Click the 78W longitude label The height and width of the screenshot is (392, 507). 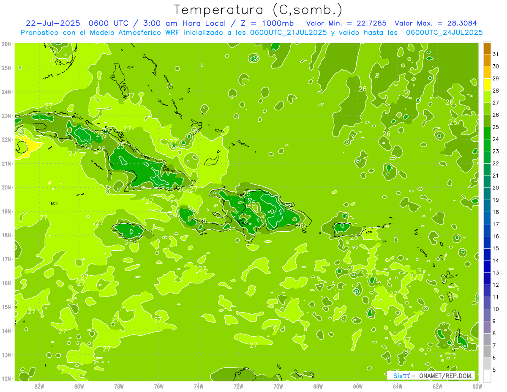119,386
